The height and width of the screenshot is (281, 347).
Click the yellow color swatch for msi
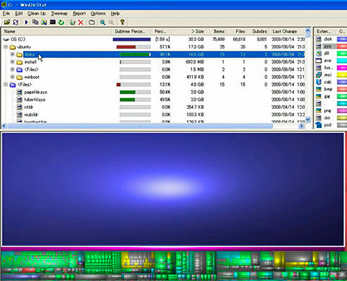click(x=342, y=75)
